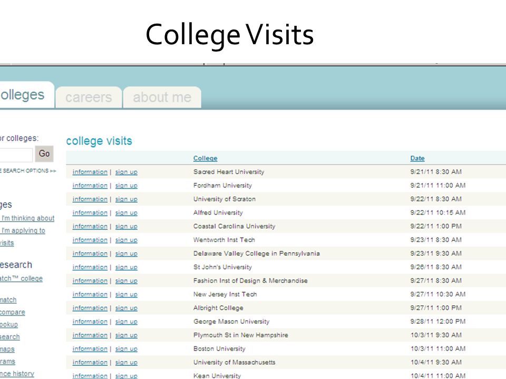The image size is (506, 379).
Task: Select the date 9/28/11 12:00 PM
Action: click(438, 321)
